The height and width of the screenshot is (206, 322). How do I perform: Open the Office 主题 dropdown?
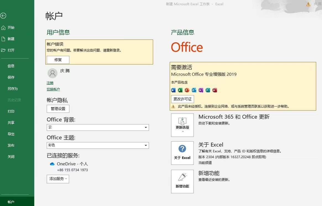tap(146, 145)
